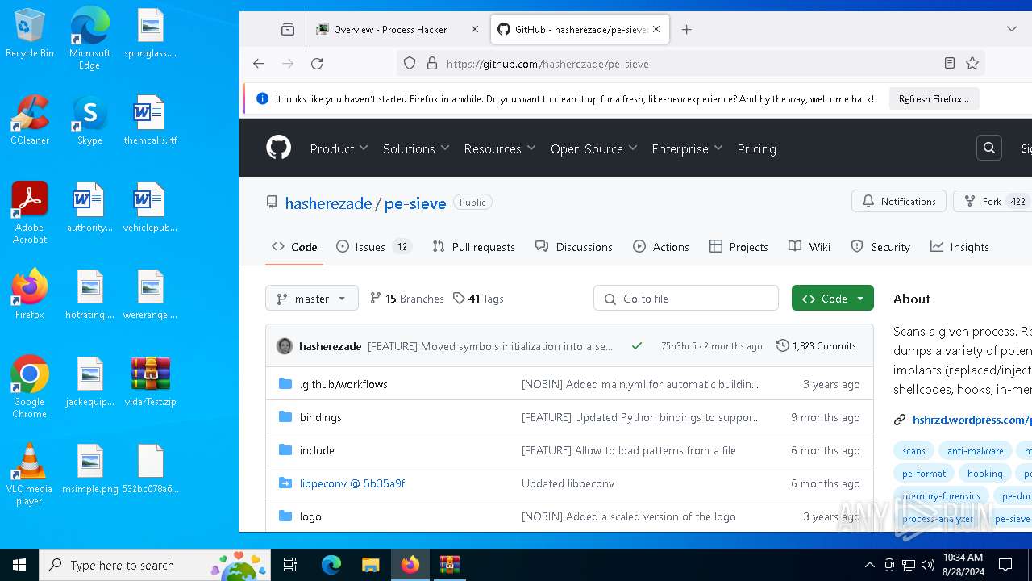The height and width of the screenshot is (581, 1032).
Task: Click the shield tracking protection icon
Action: pyautogui.click(x=410, y=63)
